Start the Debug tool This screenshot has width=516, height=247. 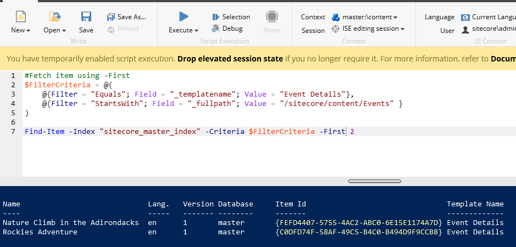pyautogui.click(x=216, y=29)
